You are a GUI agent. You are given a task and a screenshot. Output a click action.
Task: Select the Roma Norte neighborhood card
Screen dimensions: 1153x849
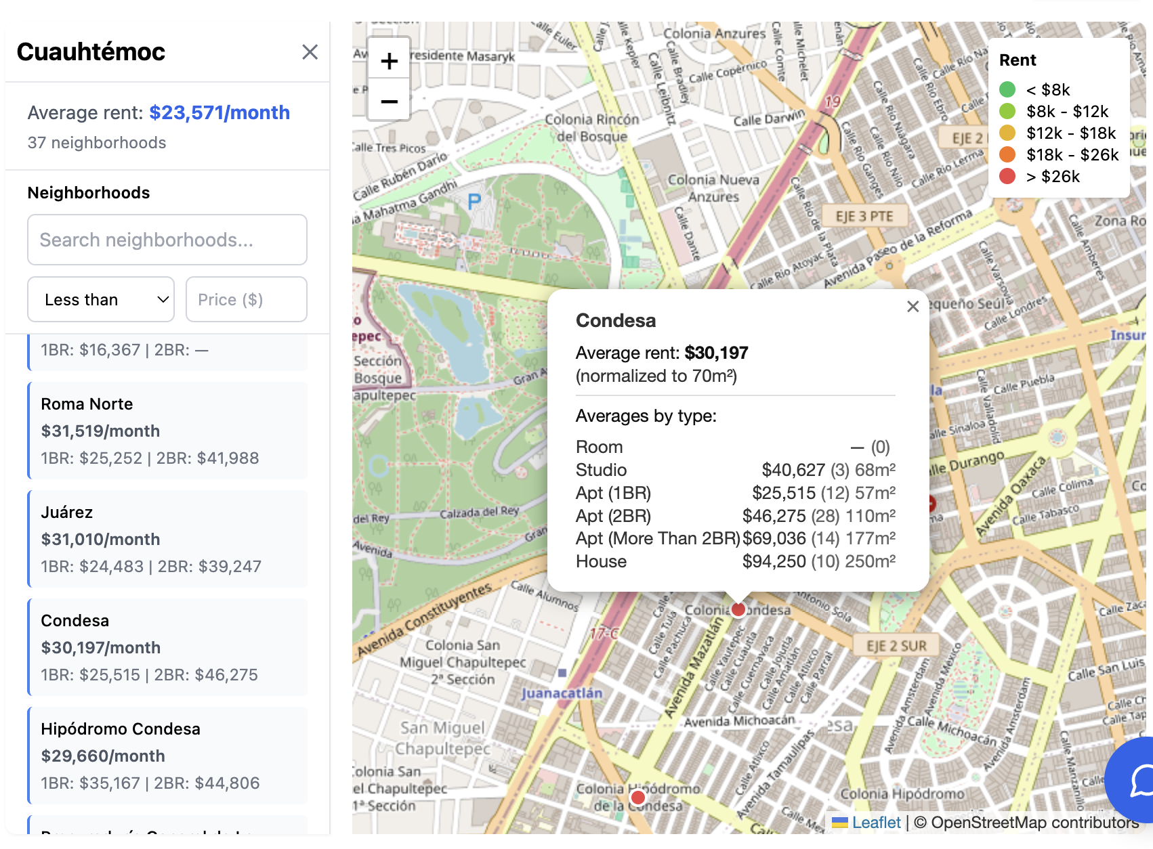point(167,431)
